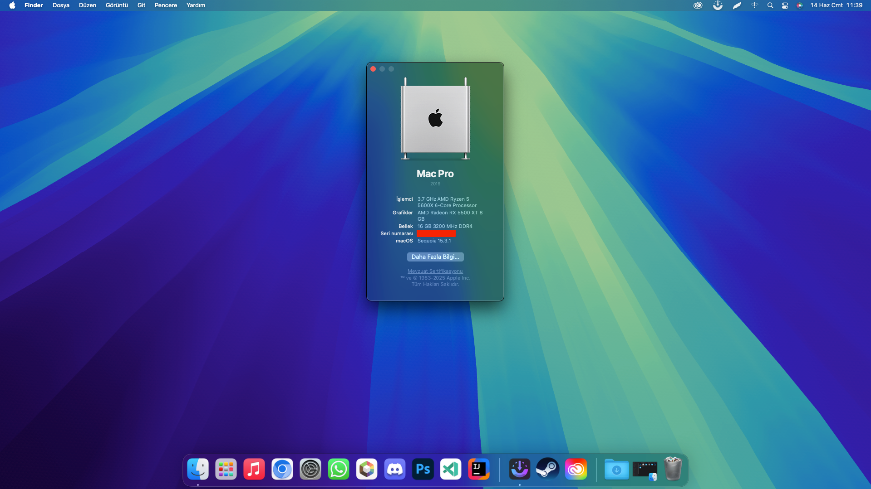The width and height of the screenshot is (871, 489).
Task: Open the Wi-Fi status icon with exclamation mark
Action: point(754,5)
